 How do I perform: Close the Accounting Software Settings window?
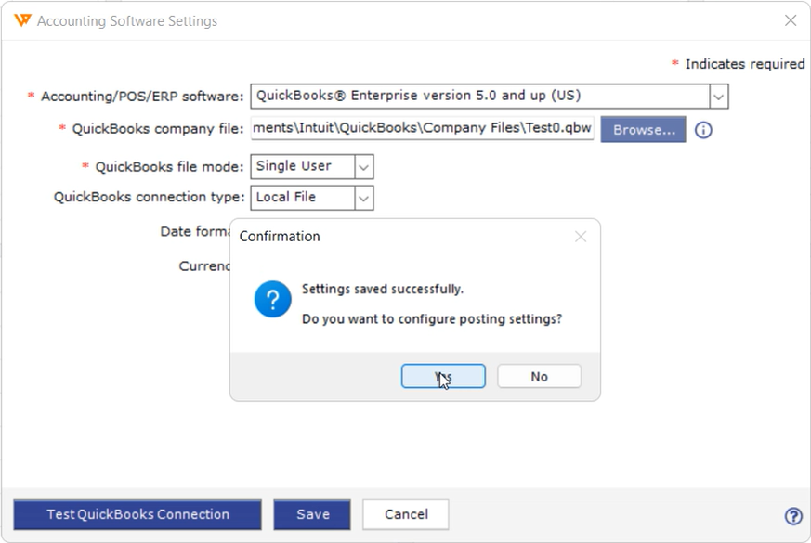click(x=791, y=20)
